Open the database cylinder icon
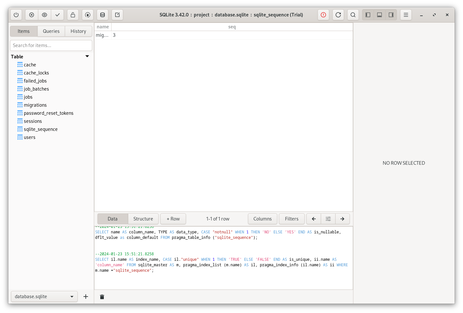Viewport: 463px width, 313px height. pyautogui.click(x=103, y=15)
